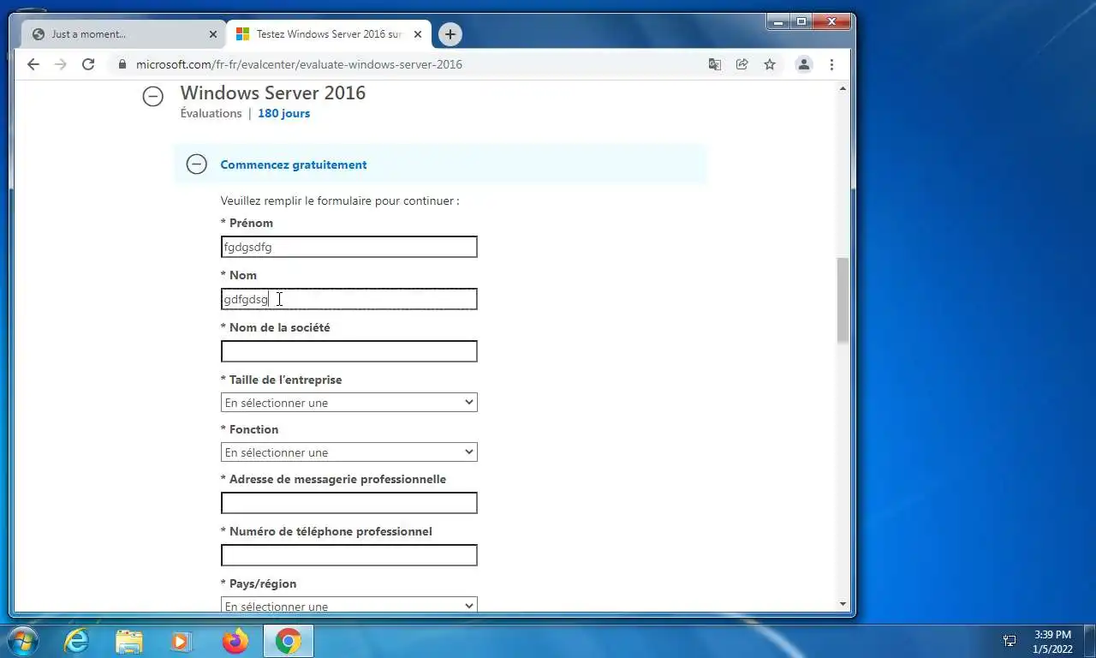
Task: Reload the page with refresh icon
Action: coord(87,64)
